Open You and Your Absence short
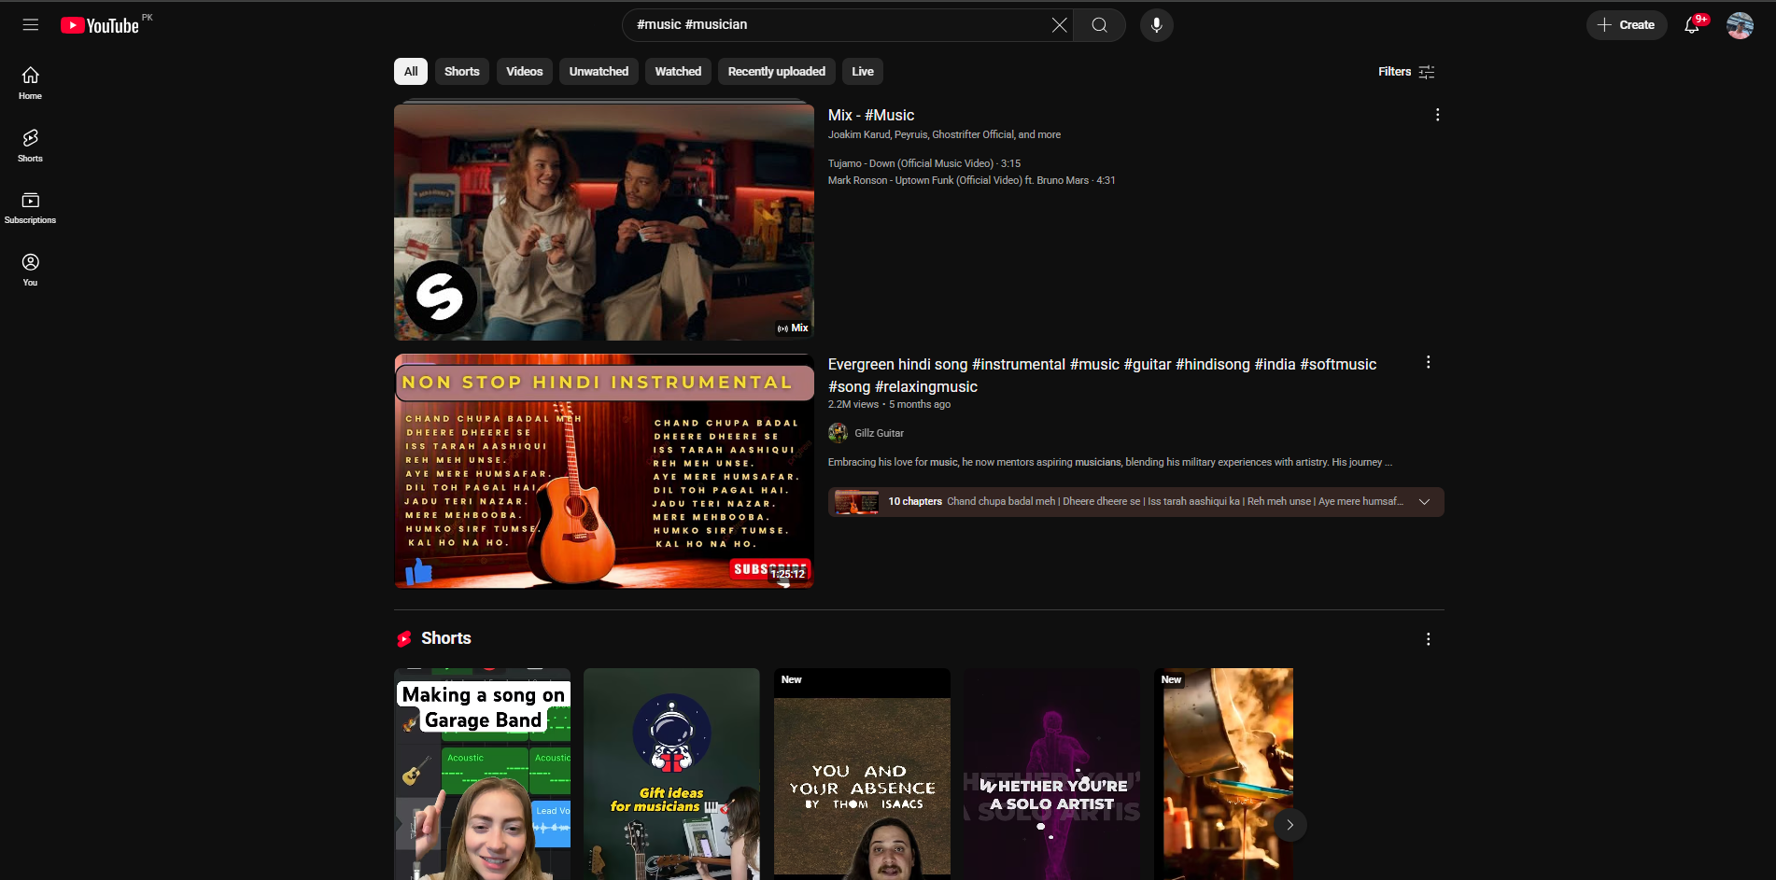Viewport: 1776px width, 880px height. [862, 775]
